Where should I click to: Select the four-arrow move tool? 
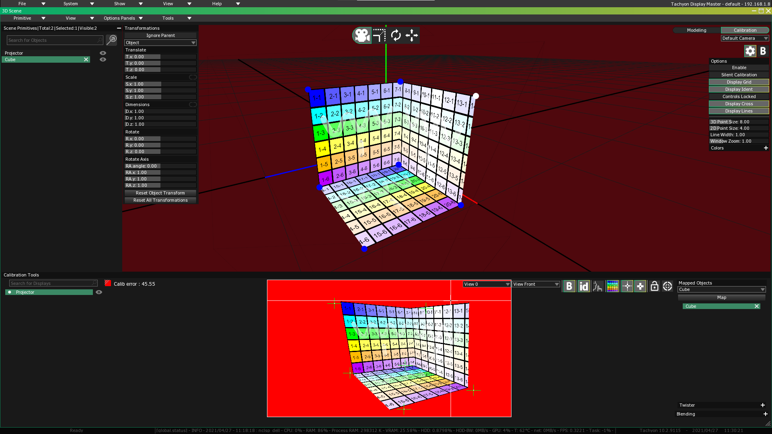tap(412, 35)
